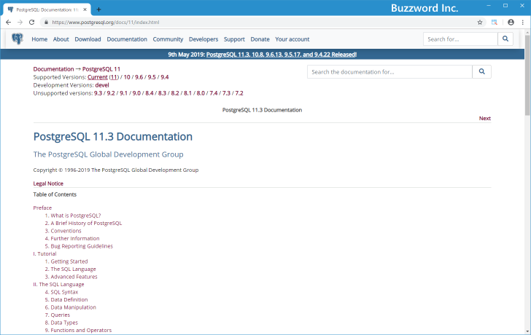Close the PostgreSQL Documentation tab

(x=85, y=9)
